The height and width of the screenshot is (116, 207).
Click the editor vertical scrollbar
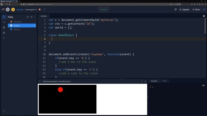205,26
